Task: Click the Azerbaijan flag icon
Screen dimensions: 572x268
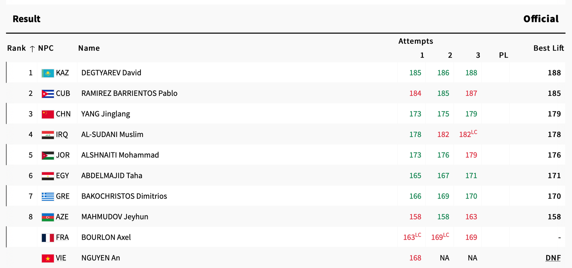Action: (x=48, y=217)
